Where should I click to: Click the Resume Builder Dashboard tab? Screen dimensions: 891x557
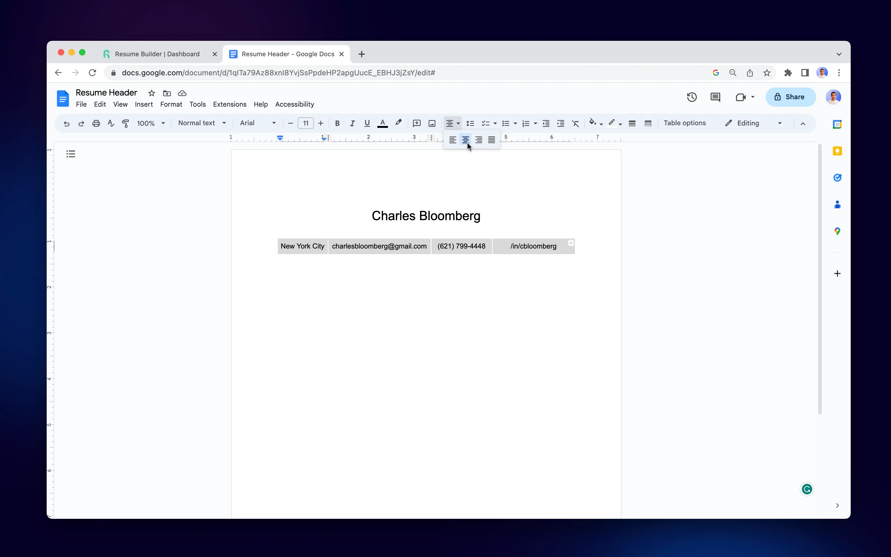click(x=157, y=54)
